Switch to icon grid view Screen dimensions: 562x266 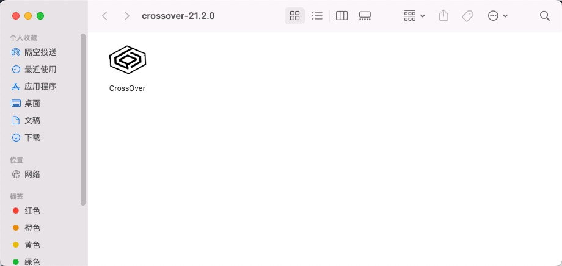point(294,16)
